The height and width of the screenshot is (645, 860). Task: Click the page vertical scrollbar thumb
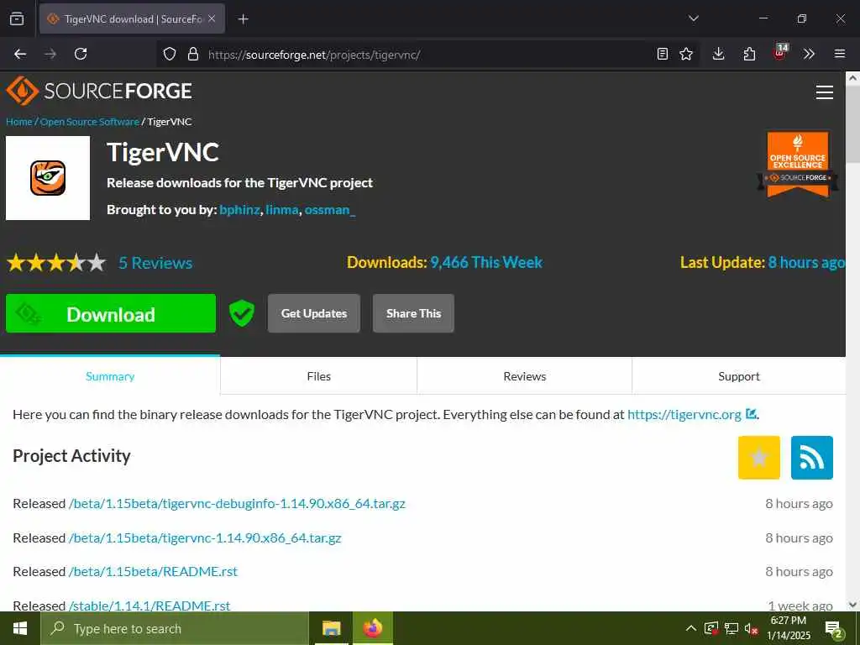click(853, 124)
